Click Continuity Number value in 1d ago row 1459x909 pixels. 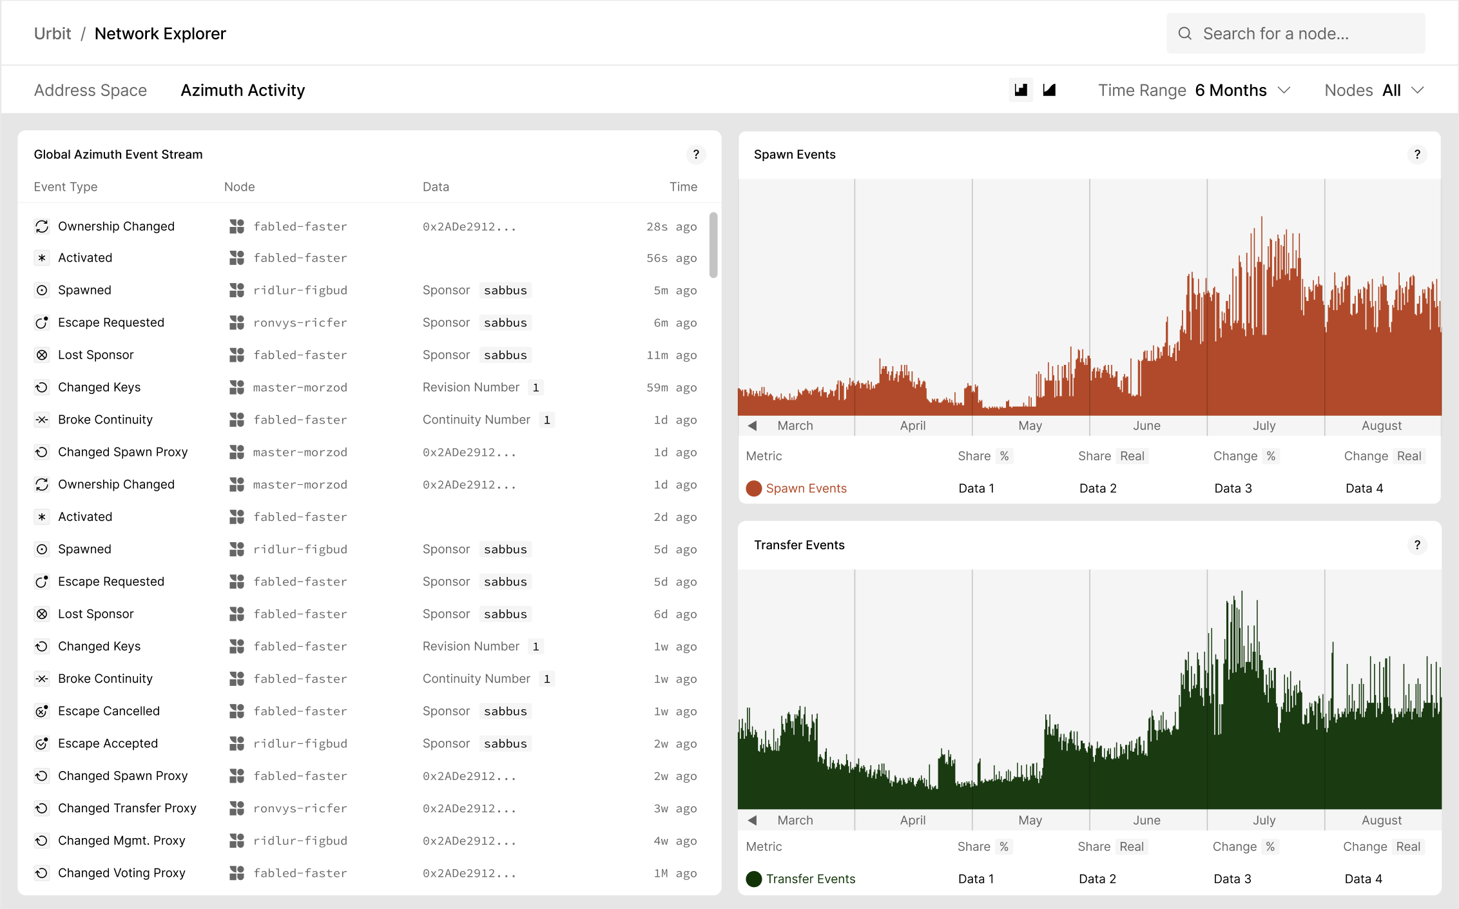pos(546,420)
